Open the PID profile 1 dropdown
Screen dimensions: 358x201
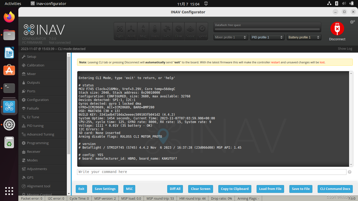click(267, 37)
